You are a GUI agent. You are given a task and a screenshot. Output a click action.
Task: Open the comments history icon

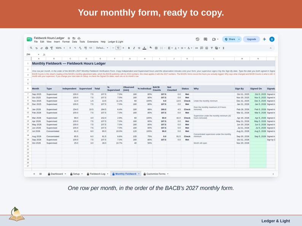pyautogui.click(x=205, y=39)
